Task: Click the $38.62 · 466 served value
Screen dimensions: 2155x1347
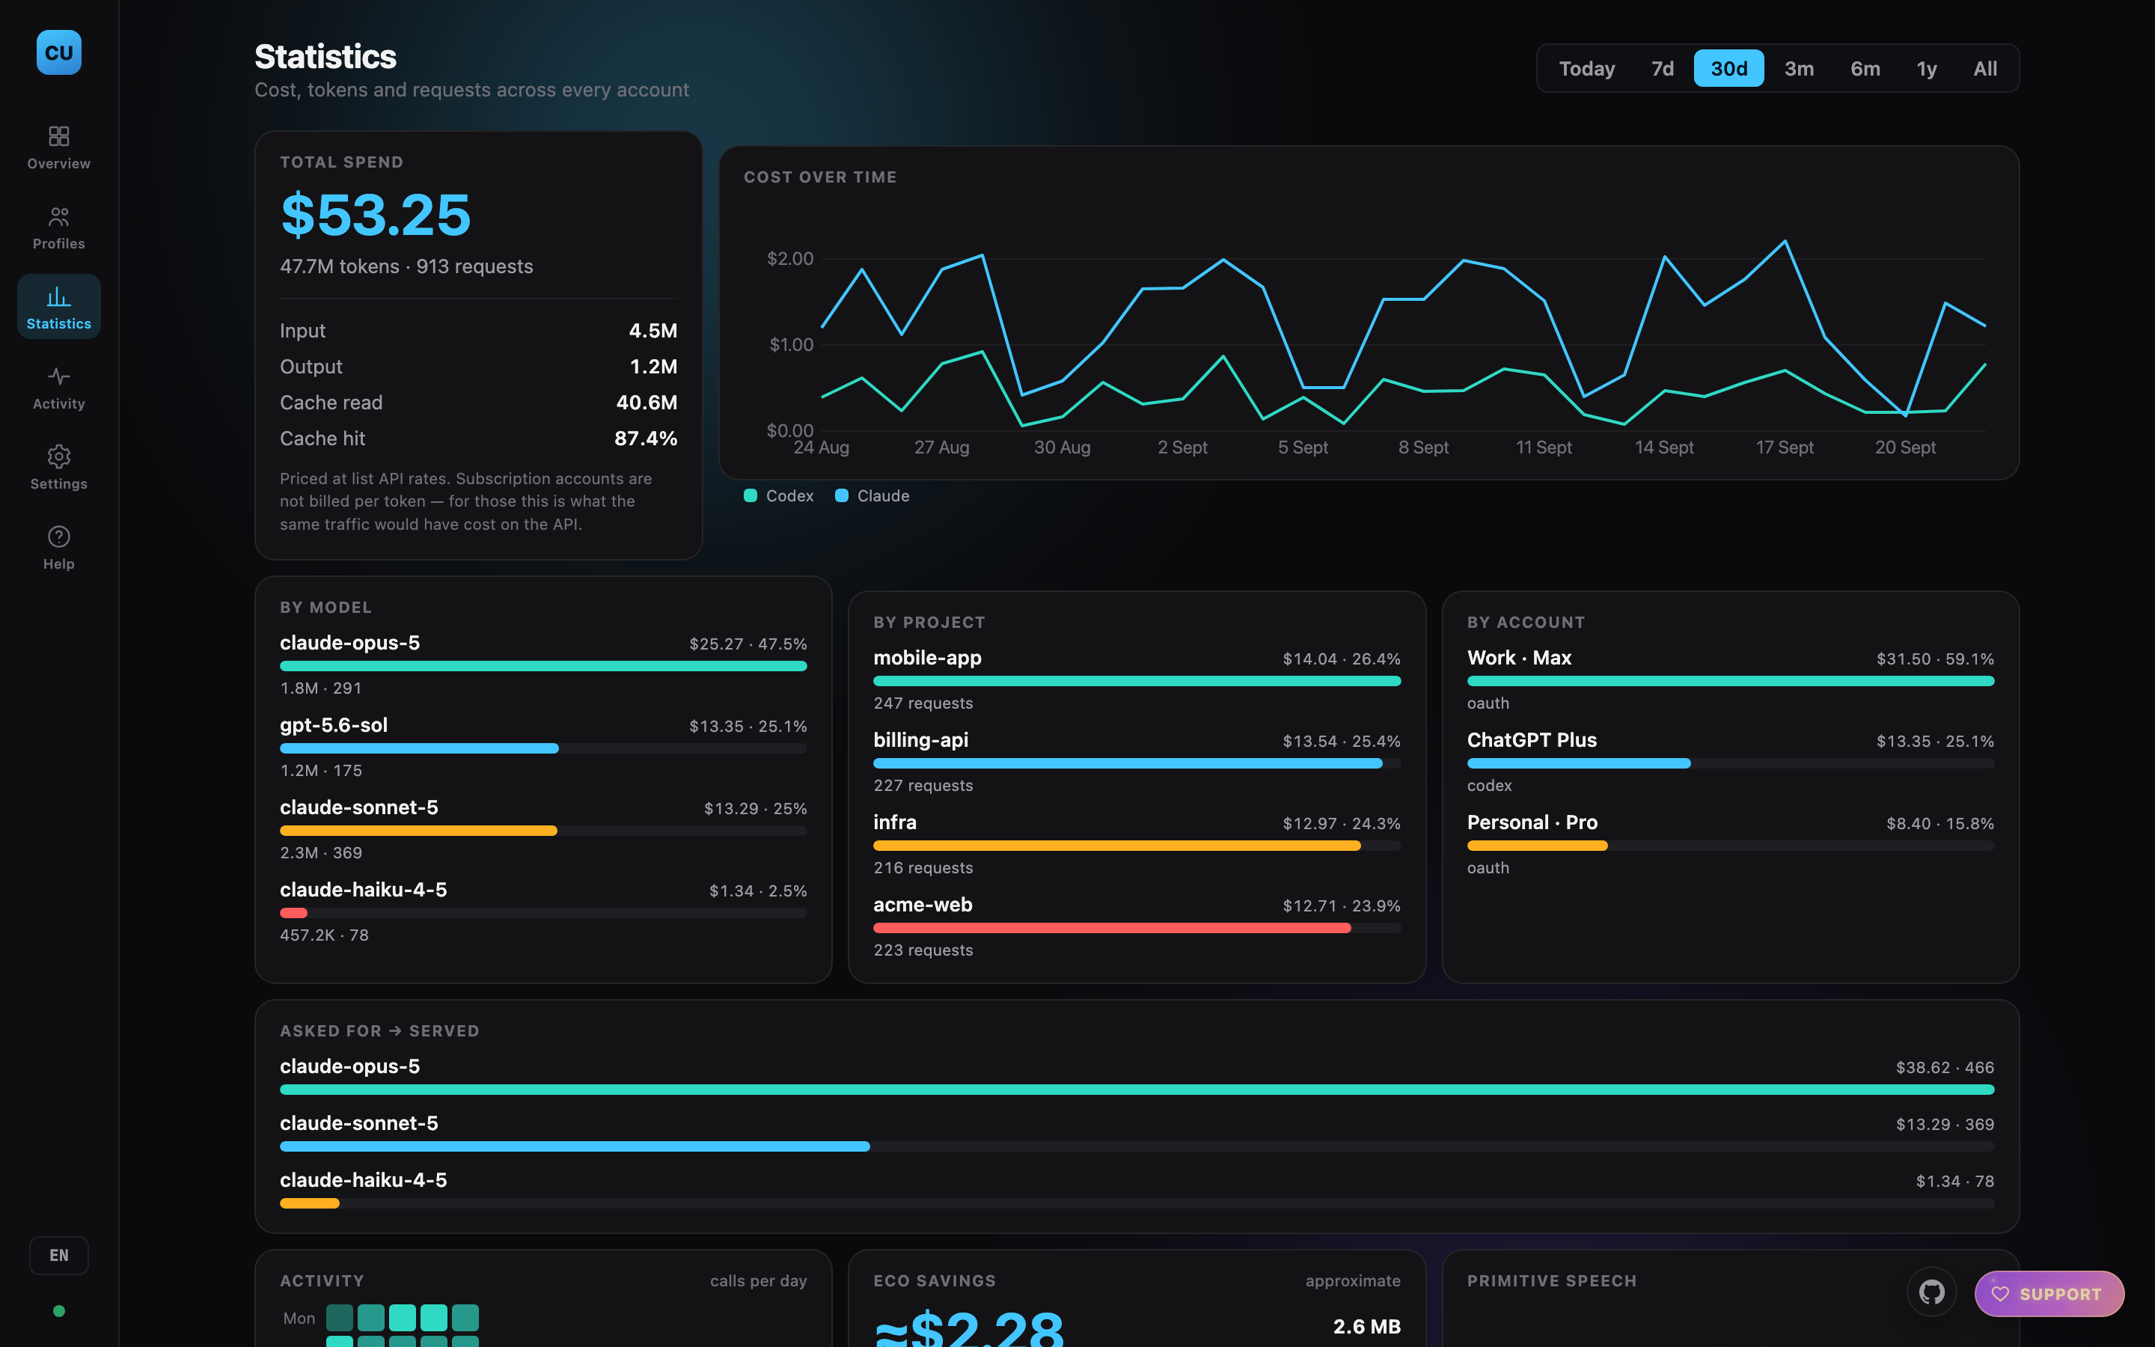Action: pyautogui.click(x=1945, y=1067)
